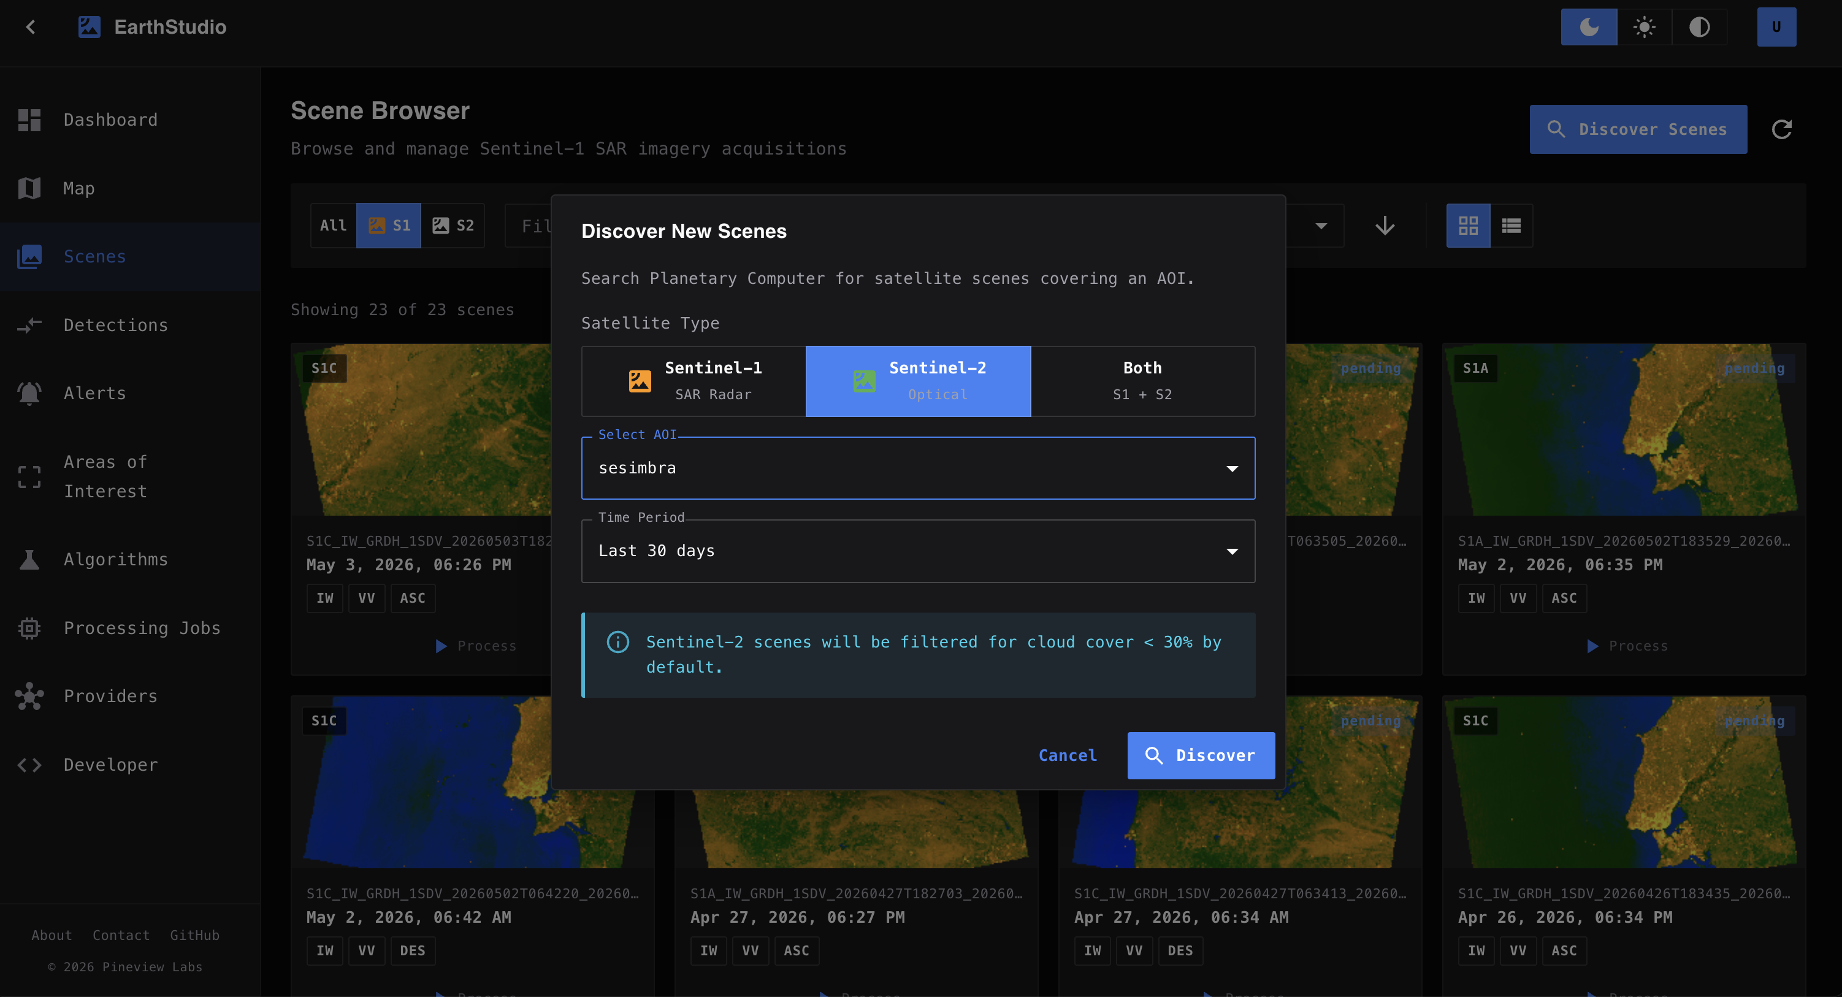Open Processing Jobs in sidebar
This screenshot has width=1842, height=997.
coord(130,628)
